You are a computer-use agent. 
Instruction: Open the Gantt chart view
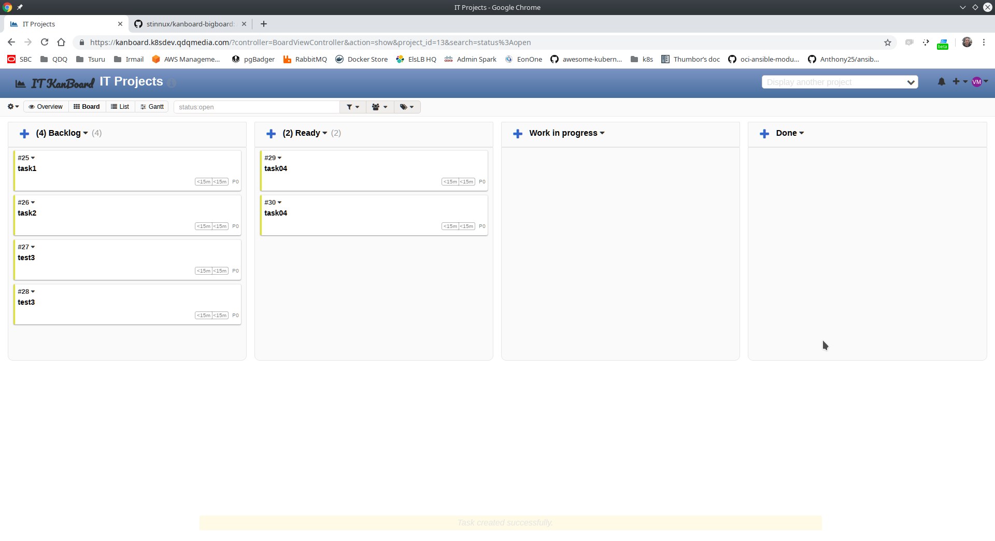point(151,107)
